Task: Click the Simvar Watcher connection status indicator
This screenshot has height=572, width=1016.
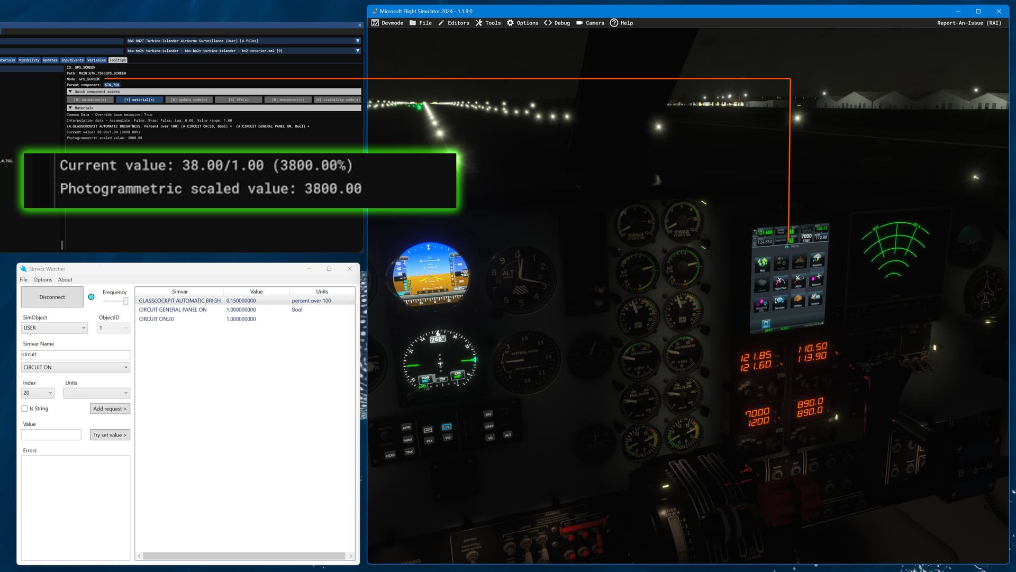Action: [x=91, y=297]
